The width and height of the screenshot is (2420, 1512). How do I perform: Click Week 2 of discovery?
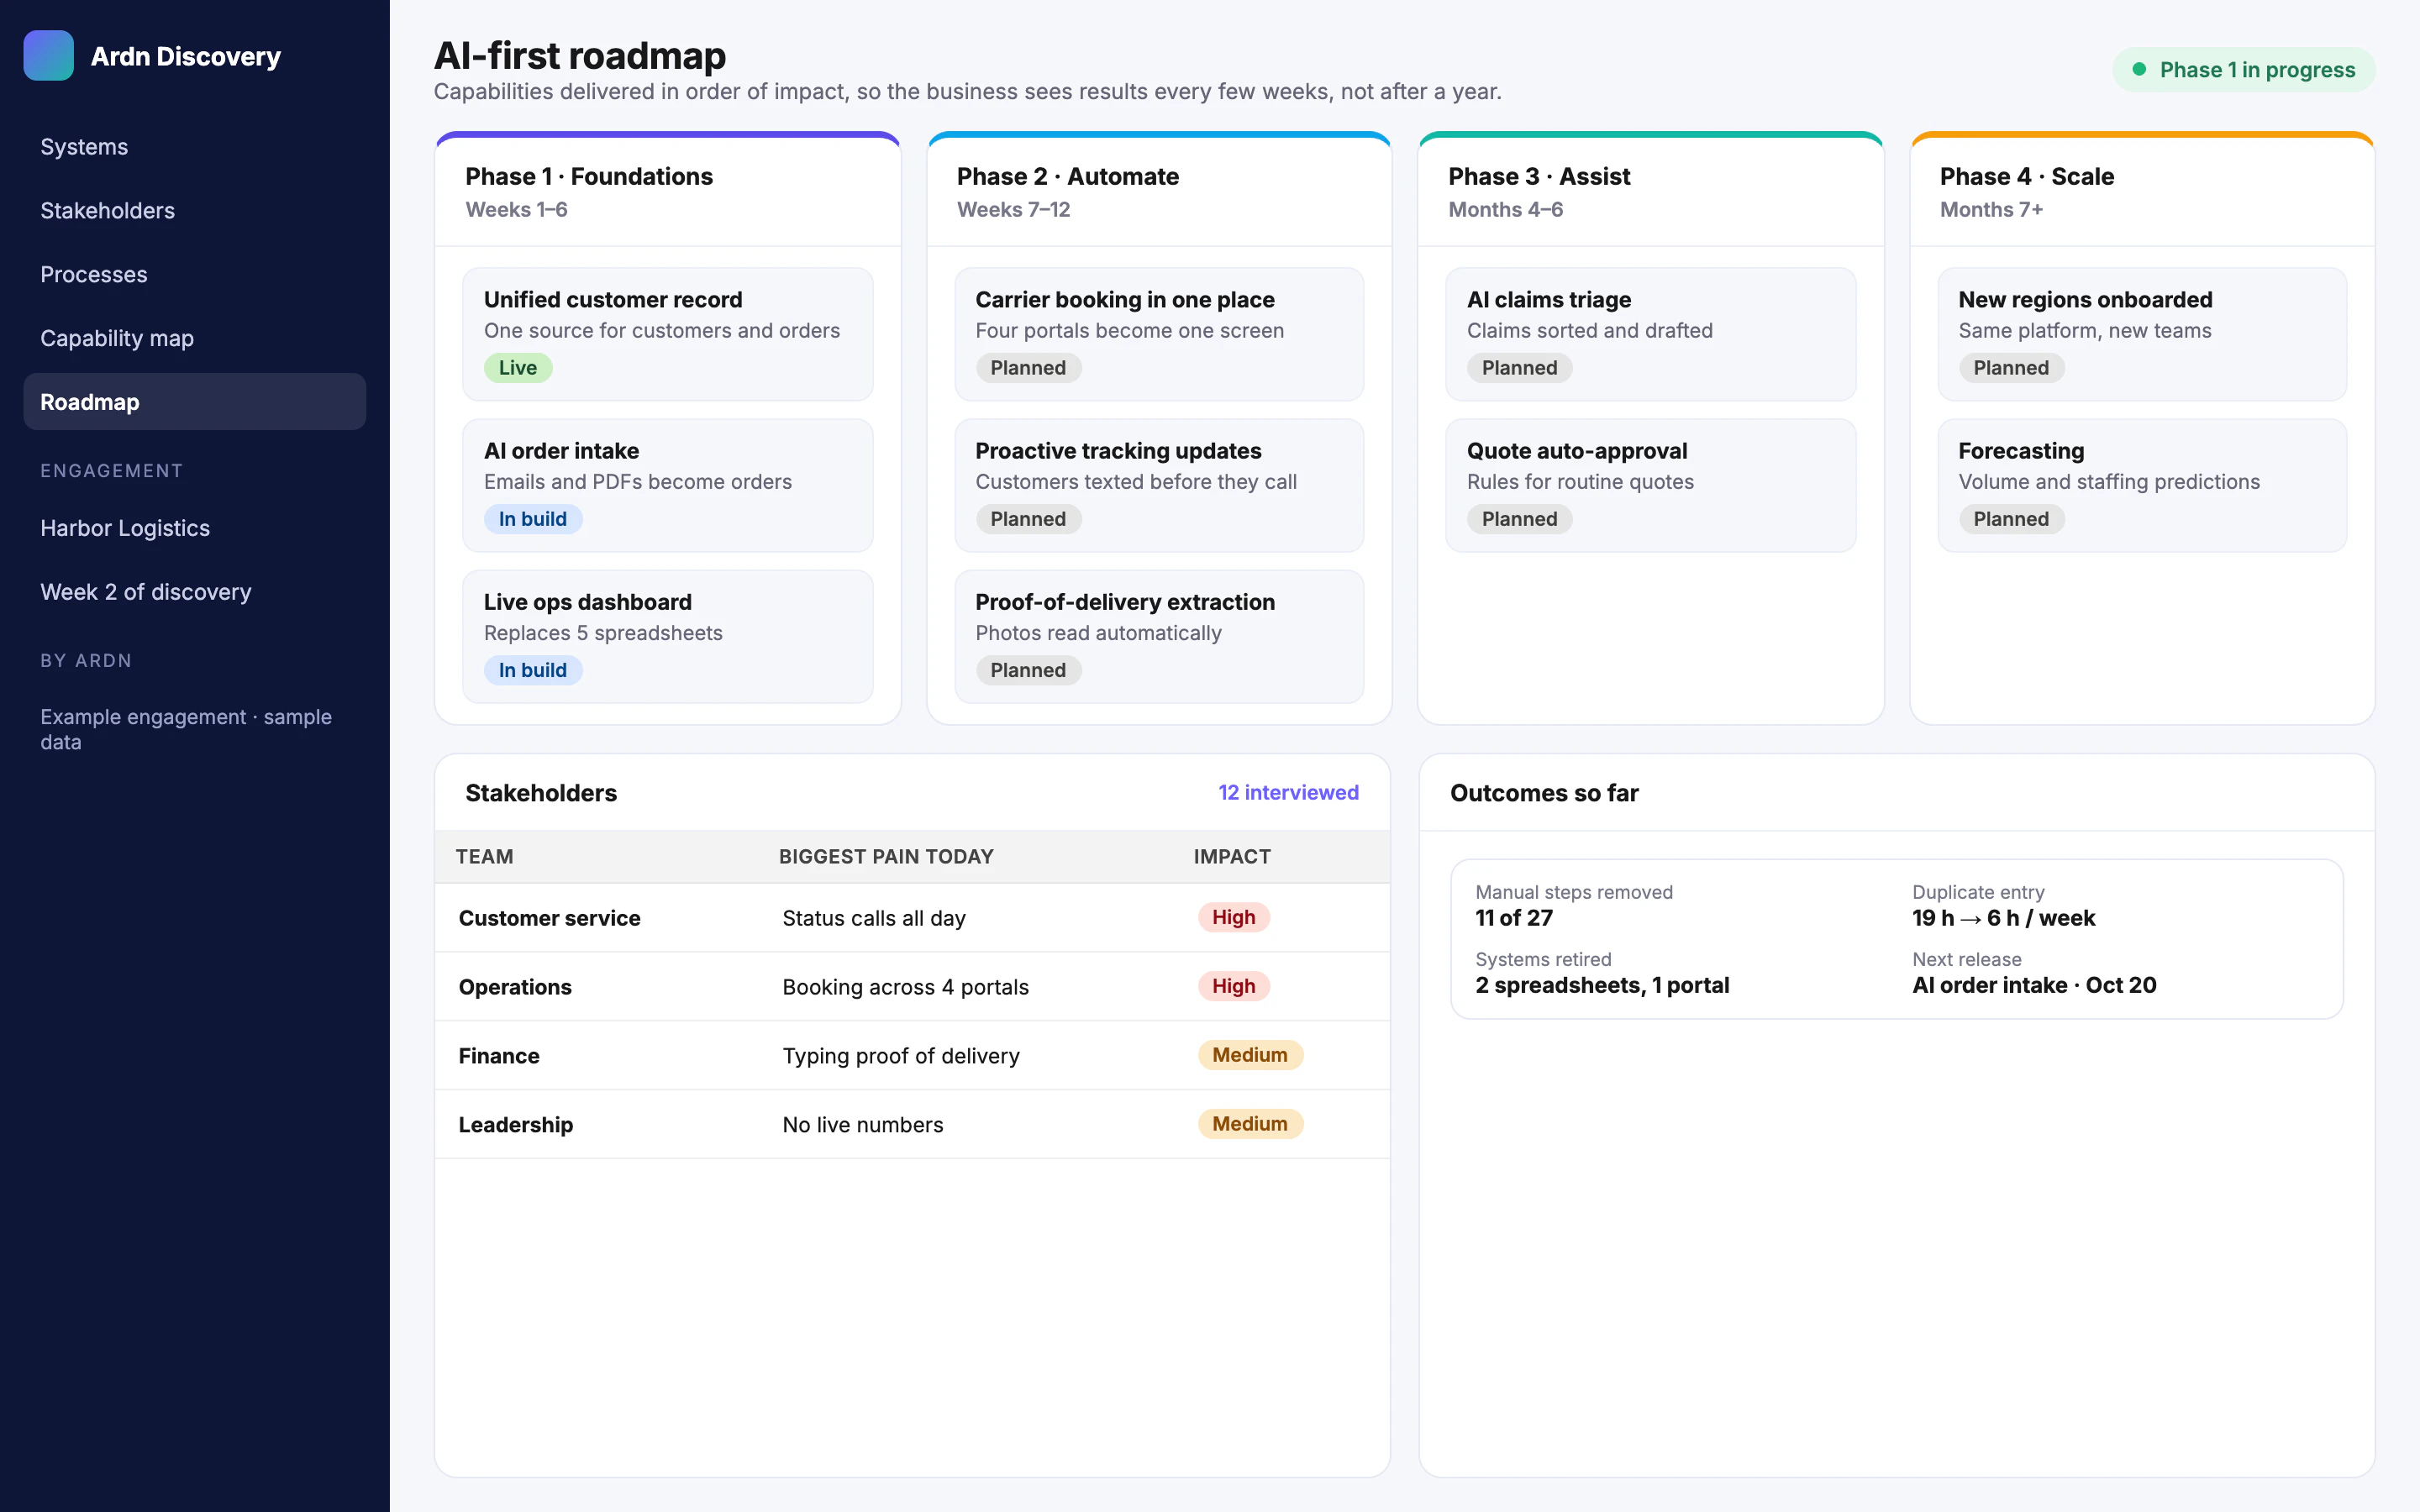(x=195, y=592)
